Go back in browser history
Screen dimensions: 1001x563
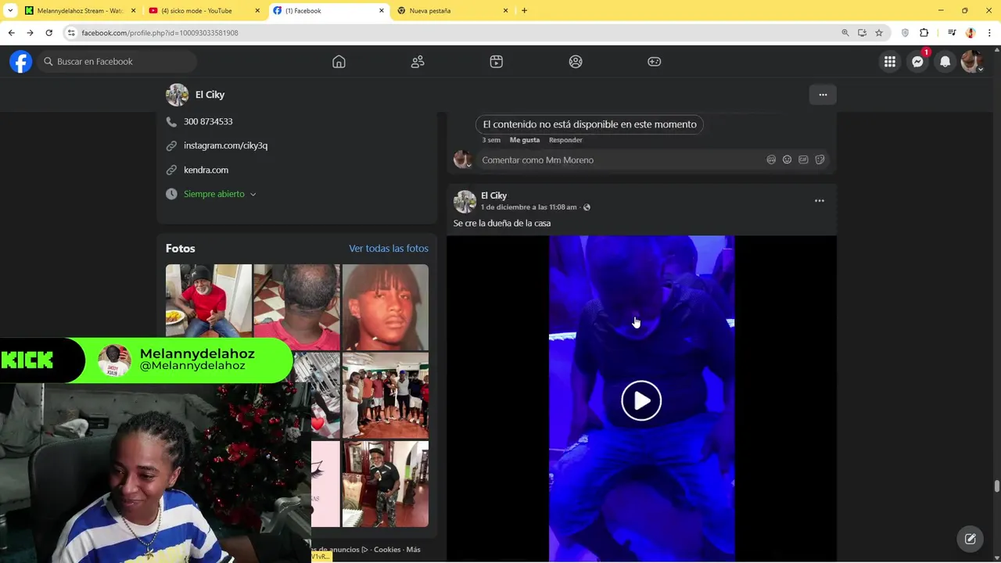click(x=11, y=33)
